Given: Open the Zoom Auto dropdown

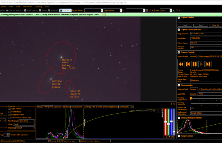Looking at the screenshot, I should [x=166, y=10].
